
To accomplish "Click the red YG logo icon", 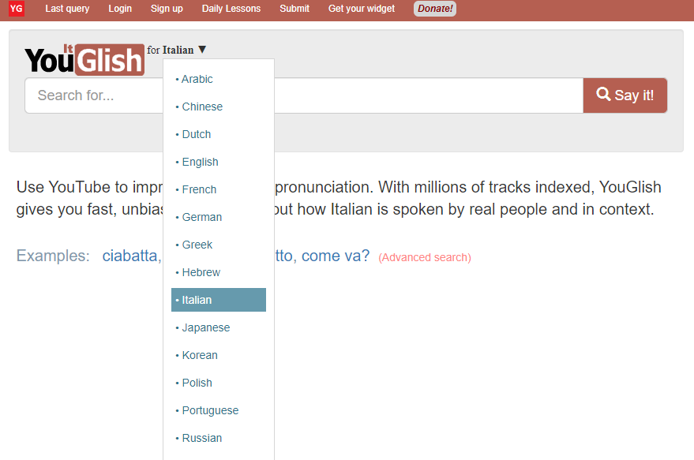I will (17, 9).
